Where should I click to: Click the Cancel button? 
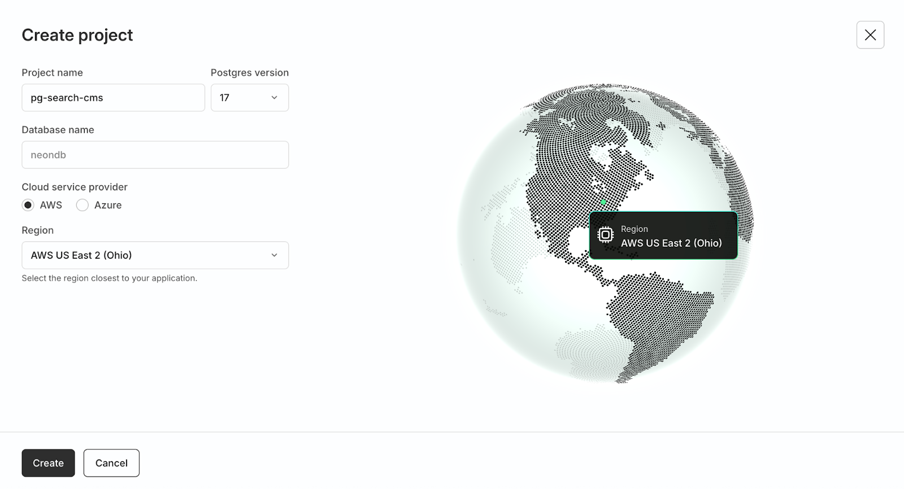click(111, 463)
